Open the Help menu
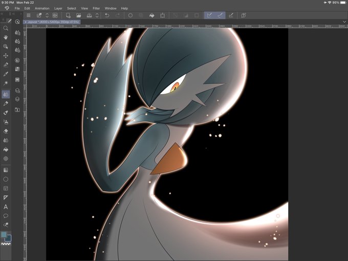Screen dimensions: 348x261 click(x=124, y=8)
